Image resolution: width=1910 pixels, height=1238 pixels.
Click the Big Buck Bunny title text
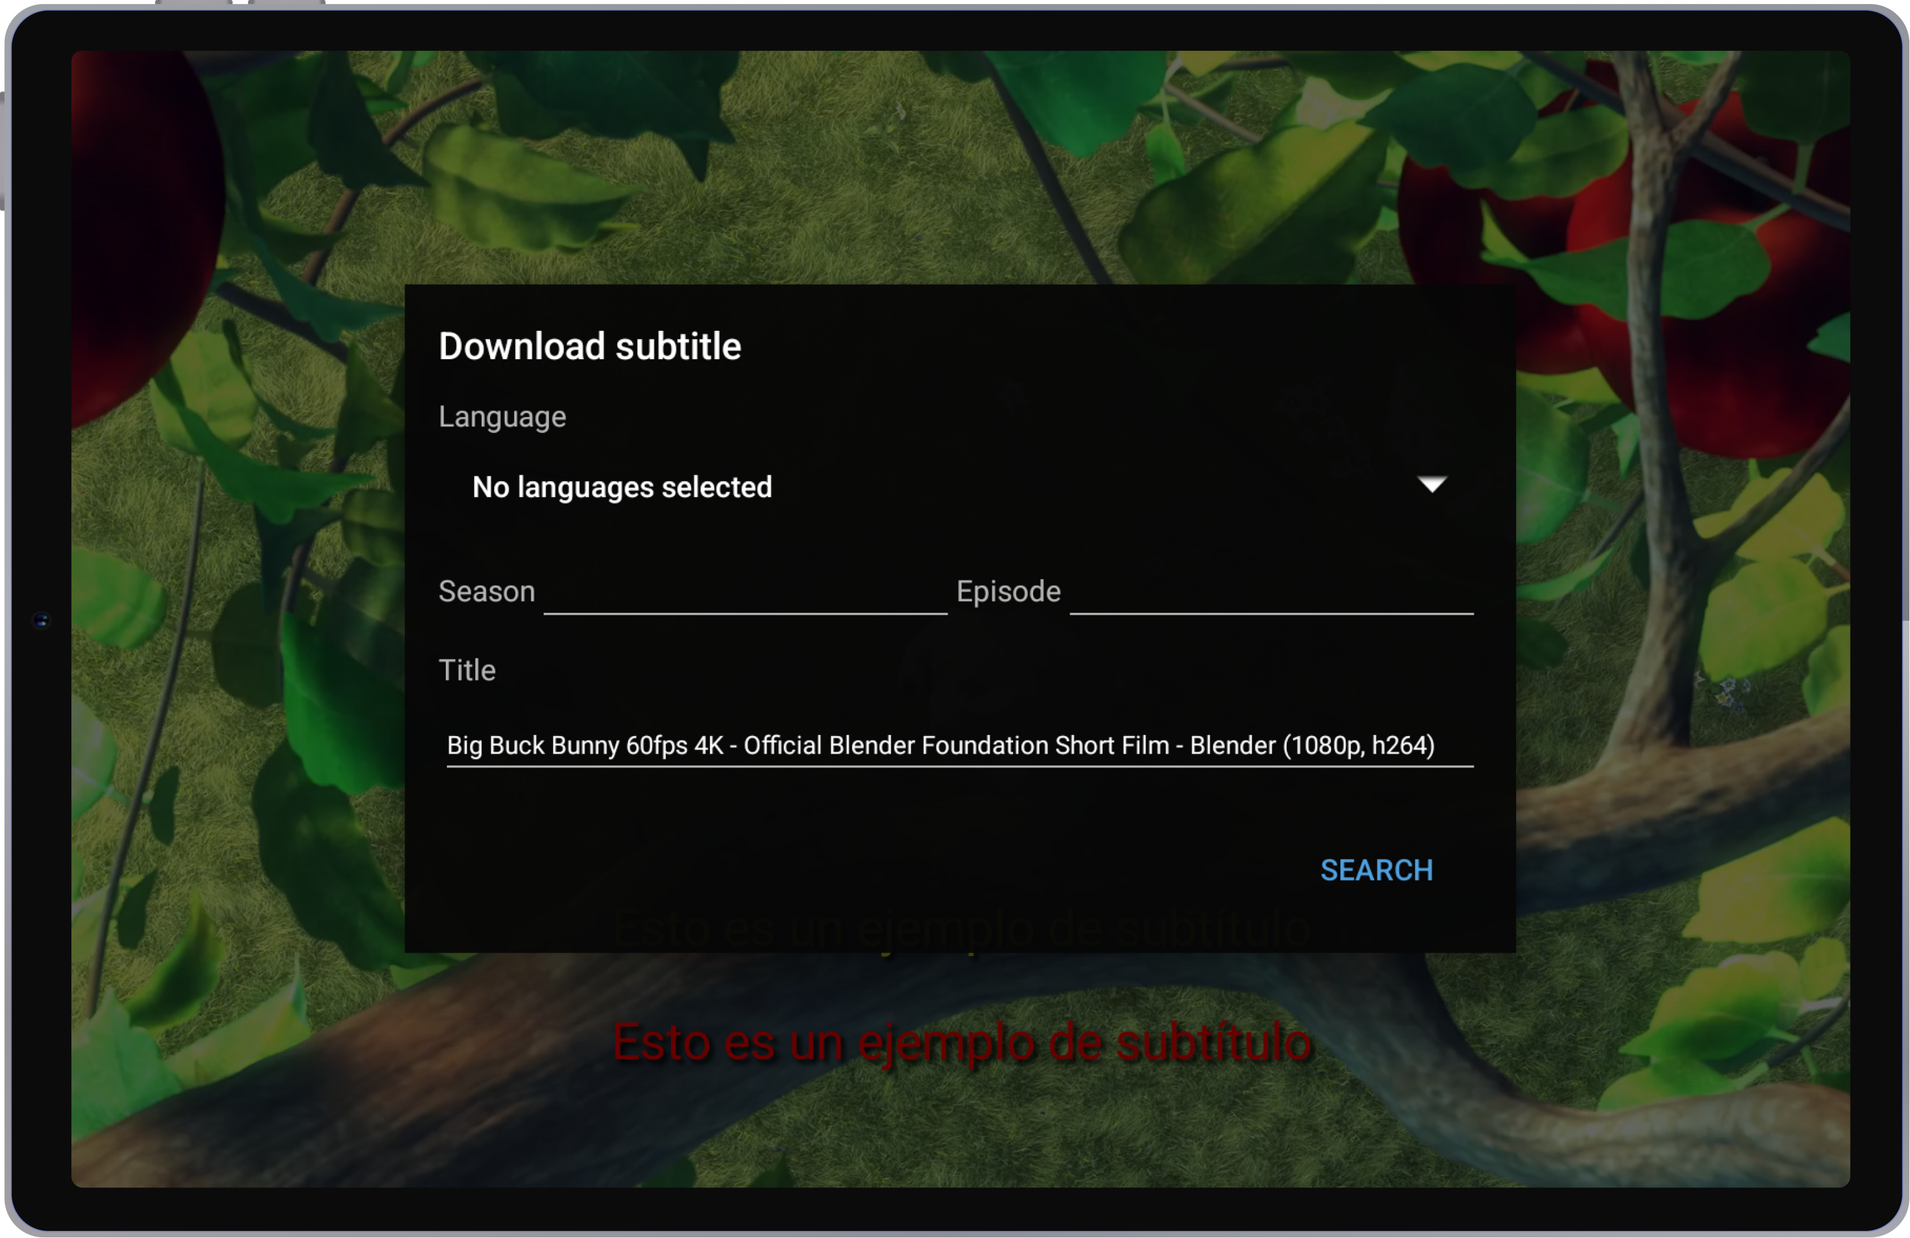[941, 745]
